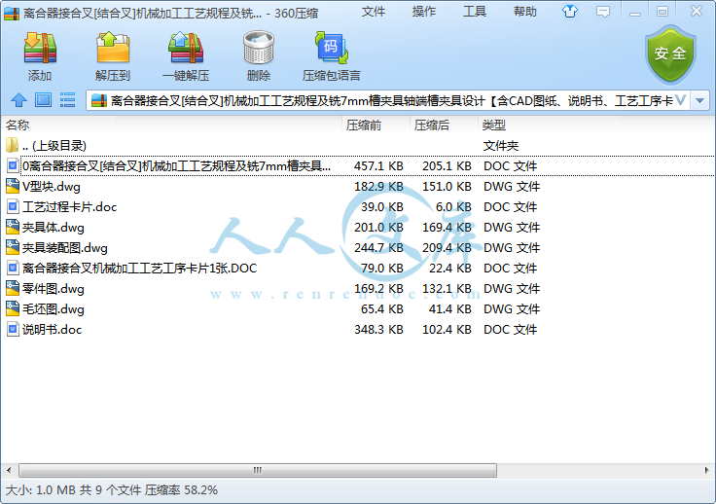Select the file 说明书.doc
Viewport: 716px width, 504px height.
point(52,330)
